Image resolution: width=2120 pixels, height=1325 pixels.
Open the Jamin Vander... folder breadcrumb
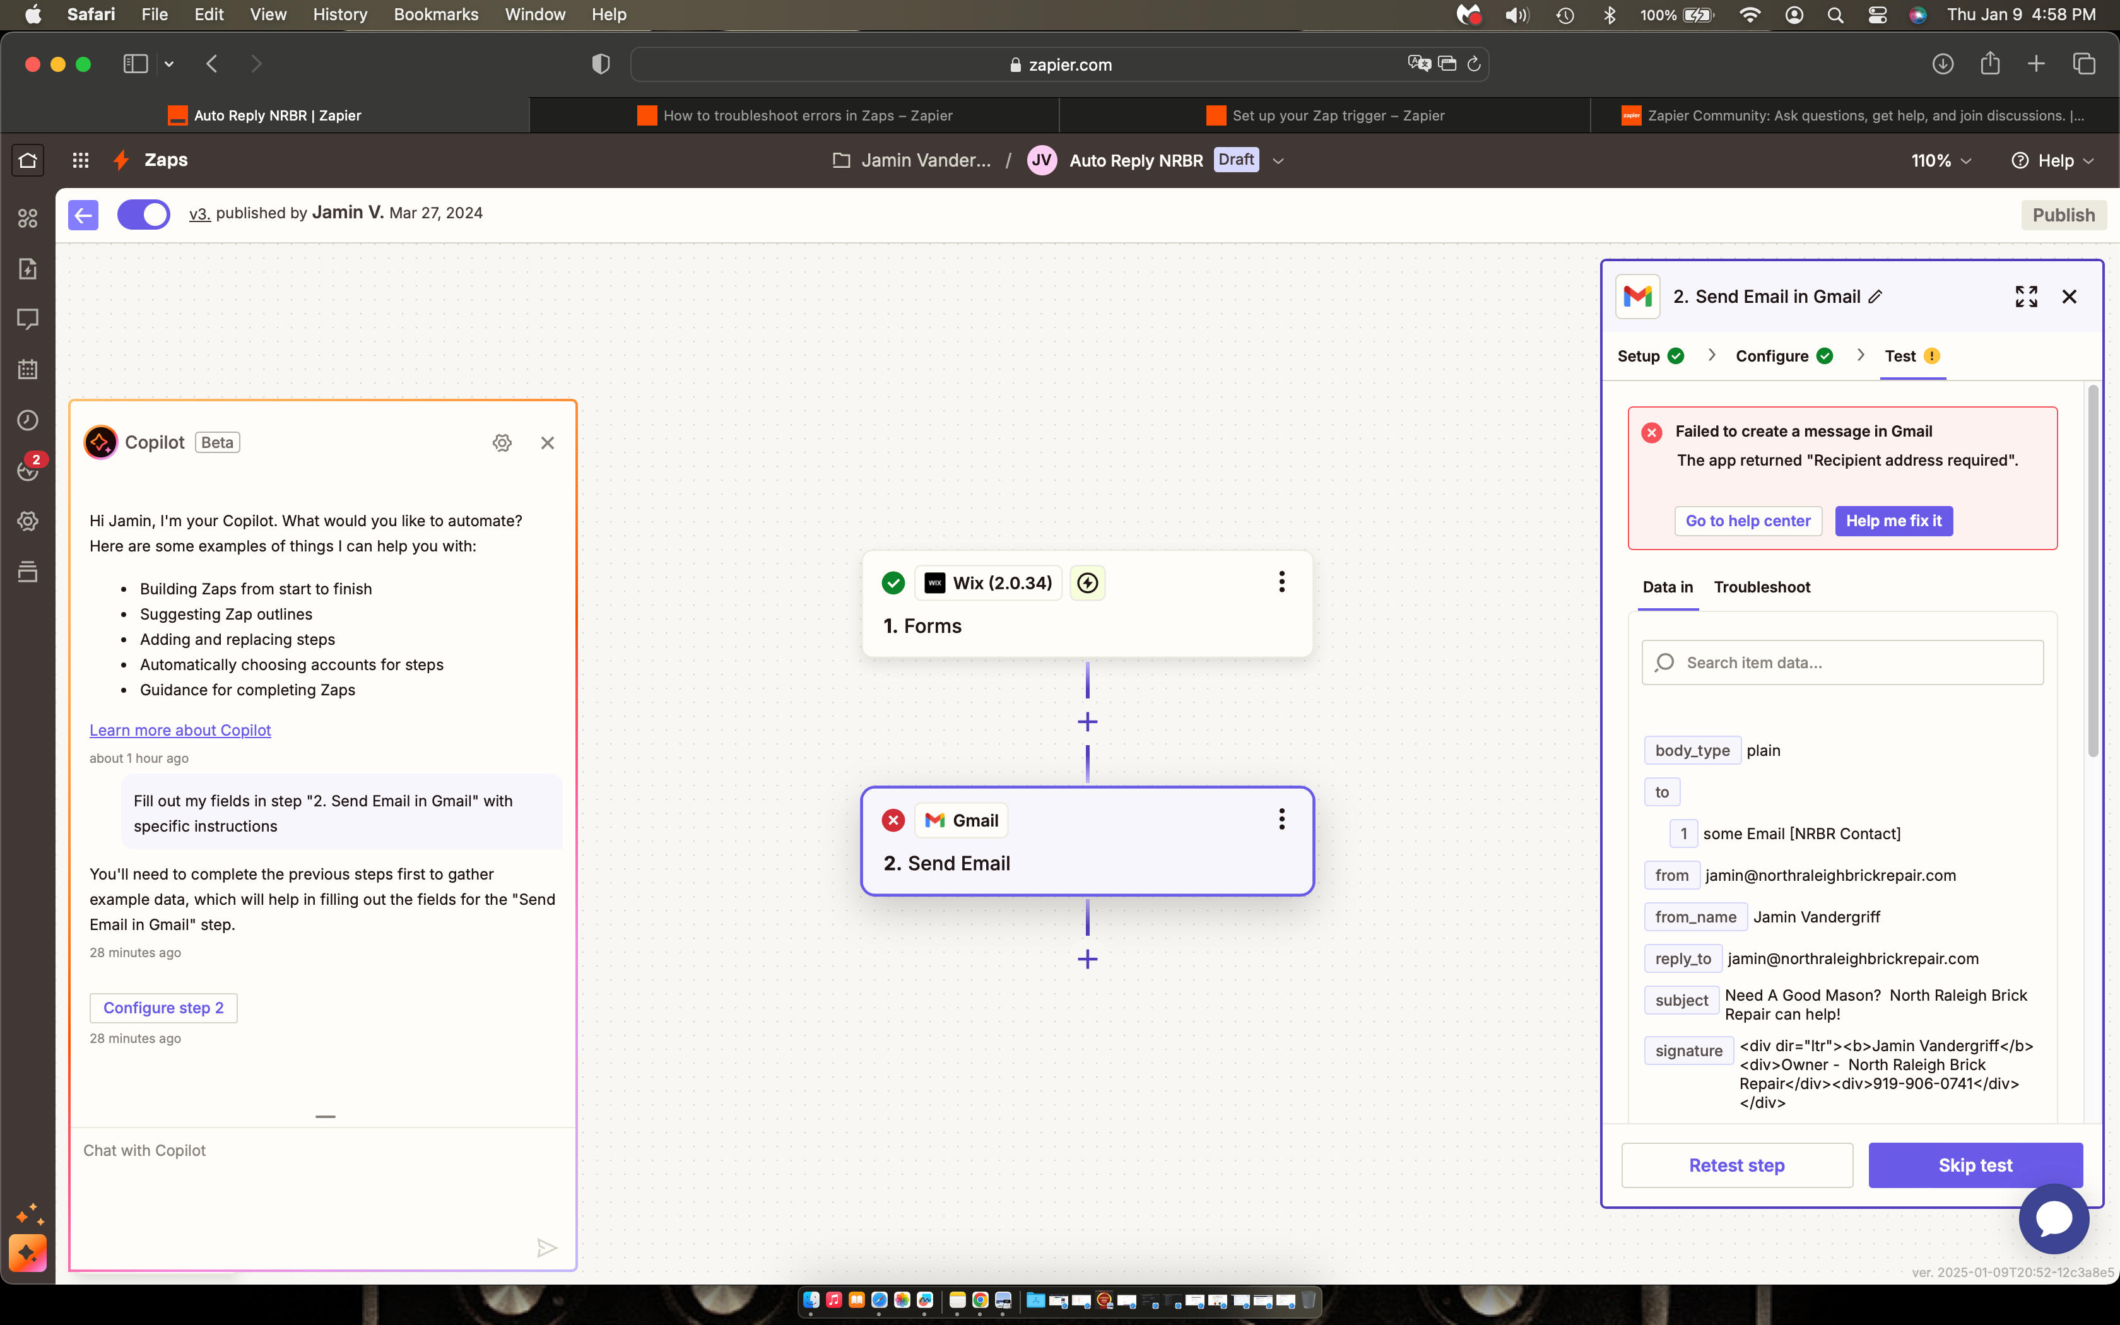912,162
